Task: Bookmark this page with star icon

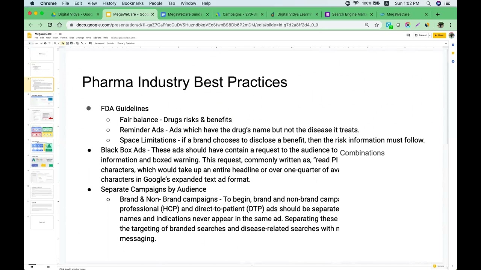Action: [377, 25]
